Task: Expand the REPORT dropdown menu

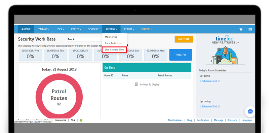Action: 129,29
